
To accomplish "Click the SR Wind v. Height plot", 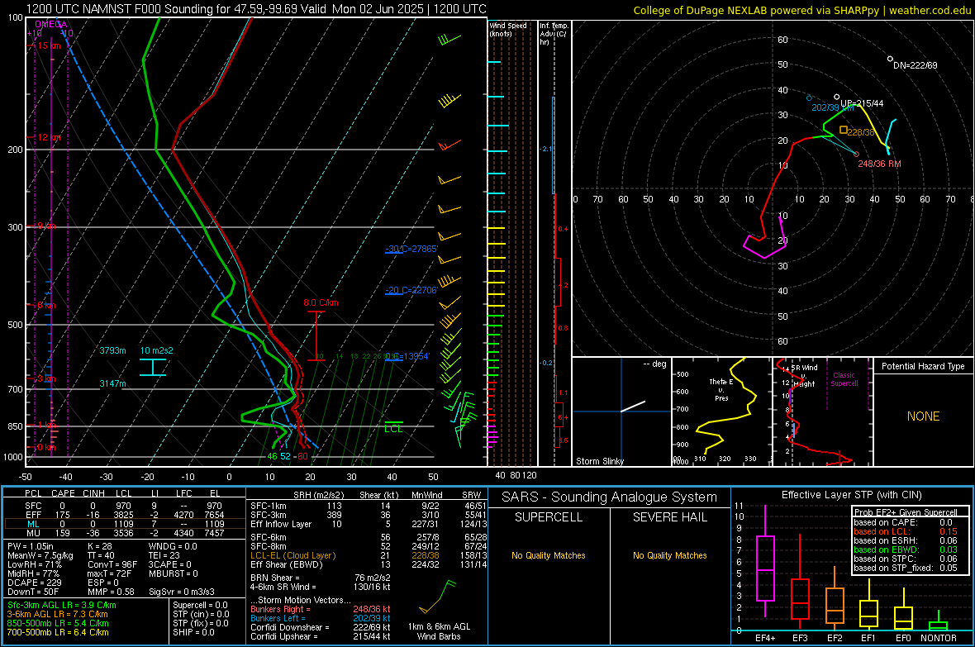I will 823,412.
